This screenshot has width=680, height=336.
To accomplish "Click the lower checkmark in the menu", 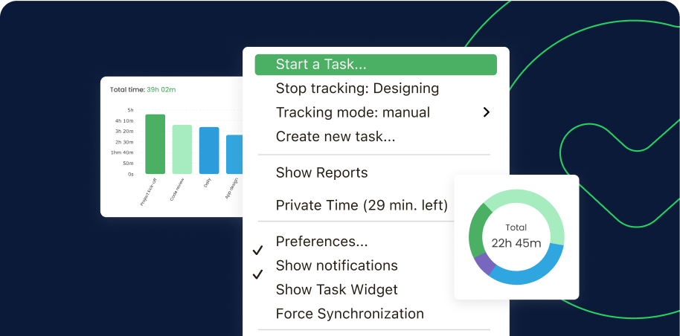I will (258, 274).
